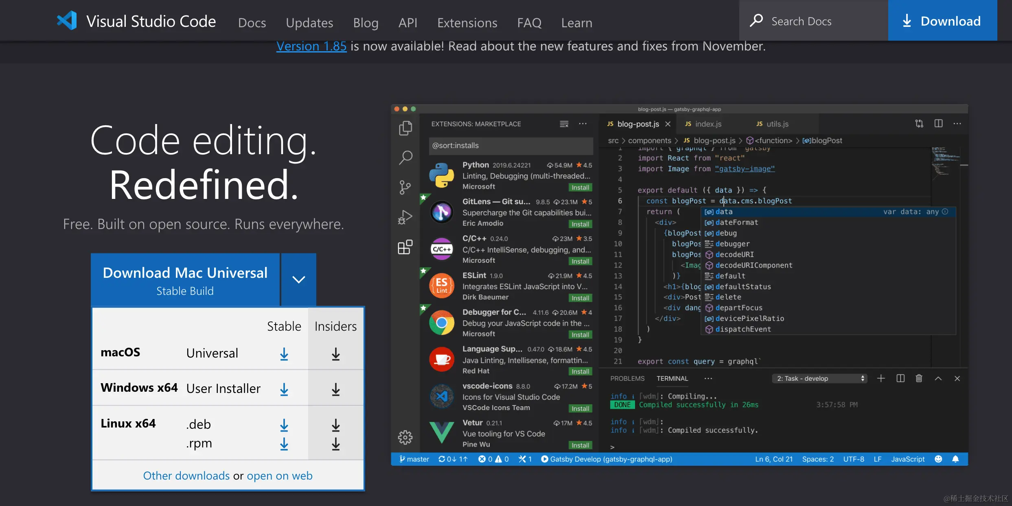The height and width of the screenshot is (506, 1012).
Task: Click the Visual Studio Code logo icon
Action: (x=67, y=21)
